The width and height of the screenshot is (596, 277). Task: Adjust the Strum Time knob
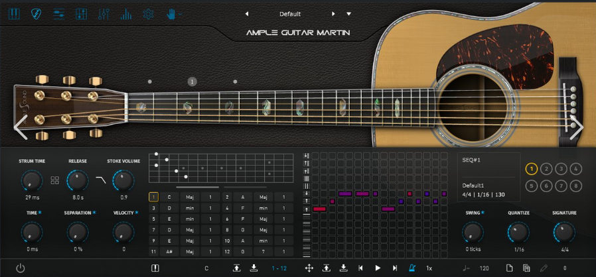(x=32, y=181)
